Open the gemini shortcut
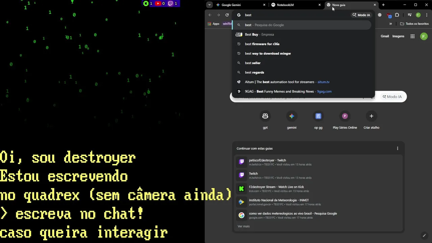 click(x=292, y=120)
